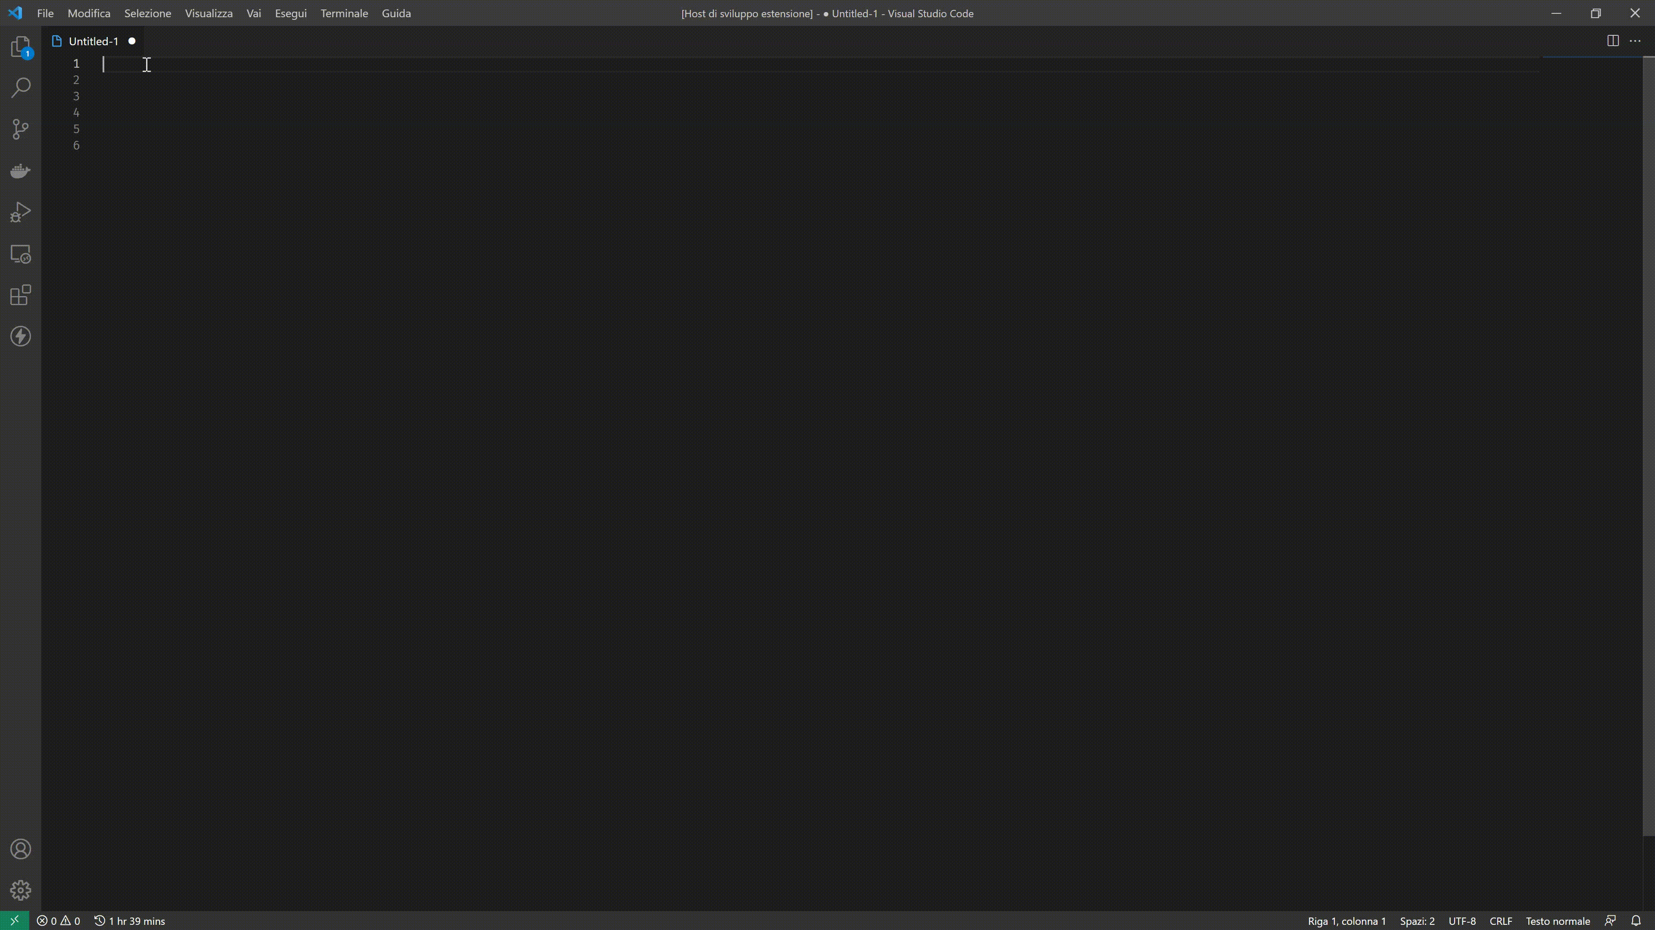The image size is (1655, 930).
Task: Open the Accounts menu icon
Action: (21, 849)
